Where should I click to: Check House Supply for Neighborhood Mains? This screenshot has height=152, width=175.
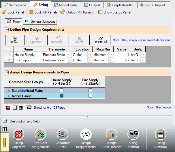click(x=61, y=90)
